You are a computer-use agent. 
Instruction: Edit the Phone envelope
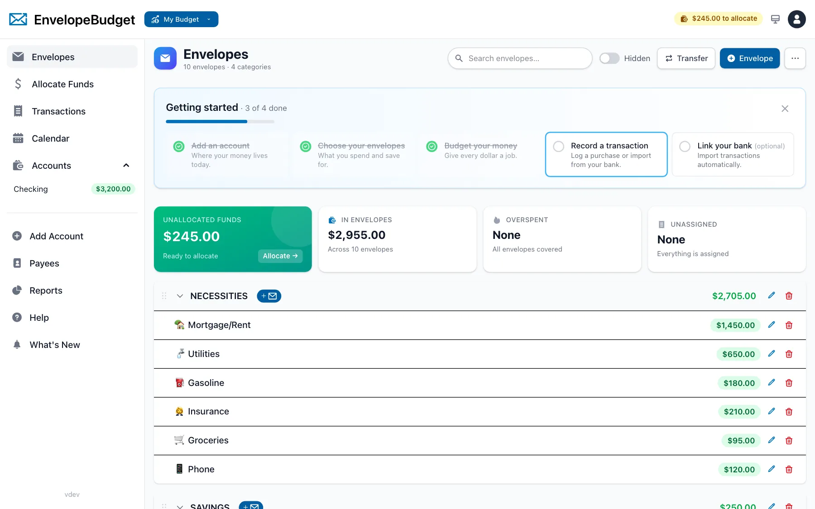772,469
